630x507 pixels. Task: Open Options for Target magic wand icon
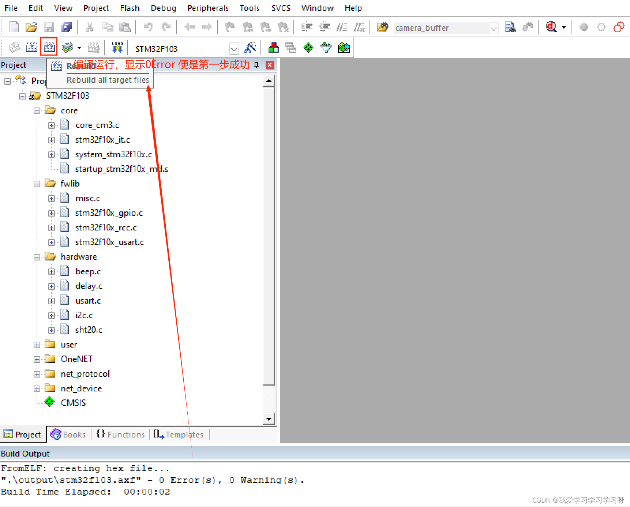tap(250, 47)
